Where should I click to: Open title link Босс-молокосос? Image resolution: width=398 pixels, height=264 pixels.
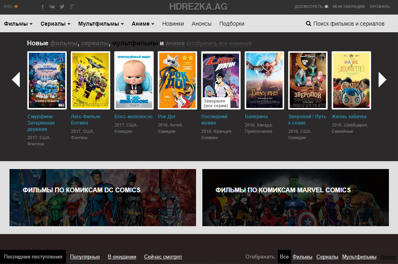(134, 116)
